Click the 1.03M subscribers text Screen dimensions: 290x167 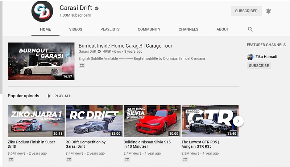point(75,15)
